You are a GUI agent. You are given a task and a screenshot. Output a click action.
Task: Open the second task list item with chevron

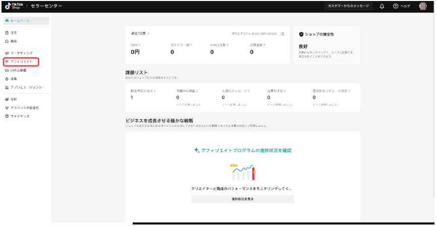click(187, 91)
